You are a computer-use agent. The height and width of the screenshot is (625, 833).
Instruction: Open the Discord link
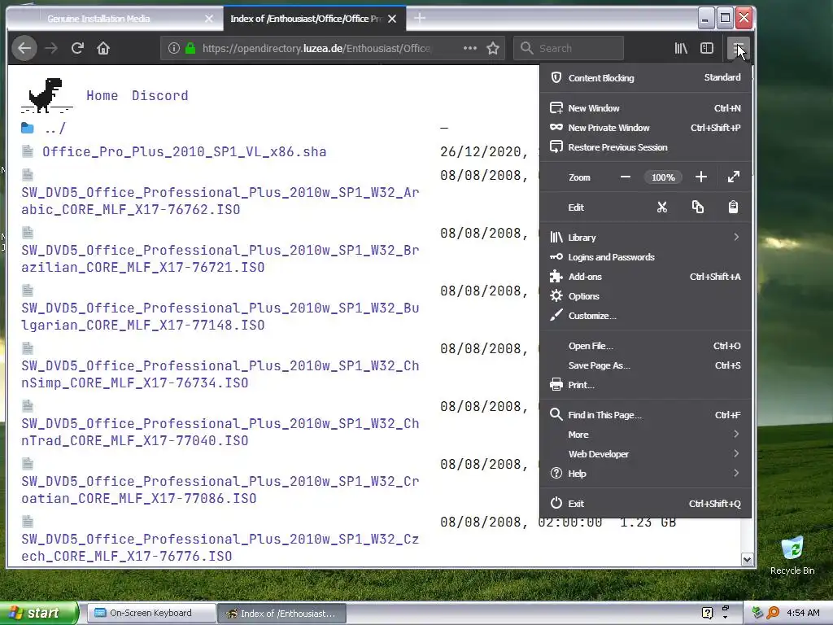point(160,96)
